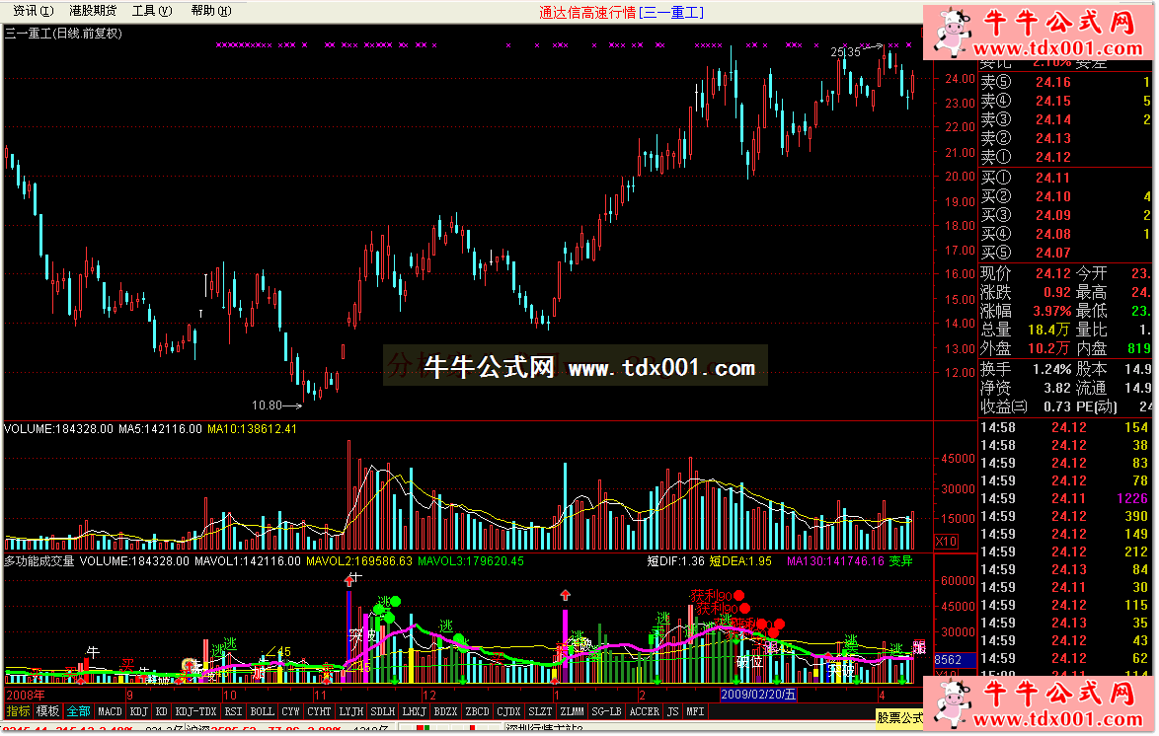Click the MA5:142116.00 volume label
This screenshot has width=1159, height=736.
[x=160, y=428]
